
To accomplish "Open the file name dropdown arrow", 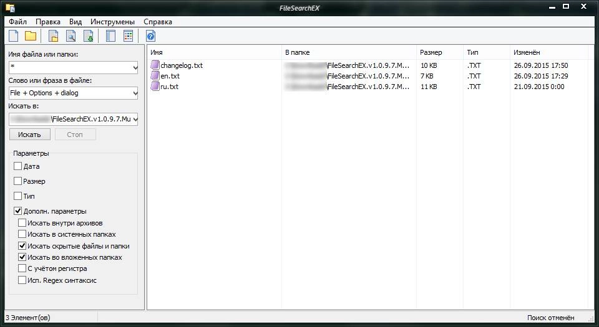I will (x=135, y=68).
